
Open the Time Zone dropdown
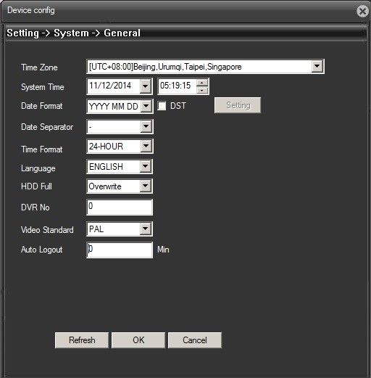click(317, 66)
